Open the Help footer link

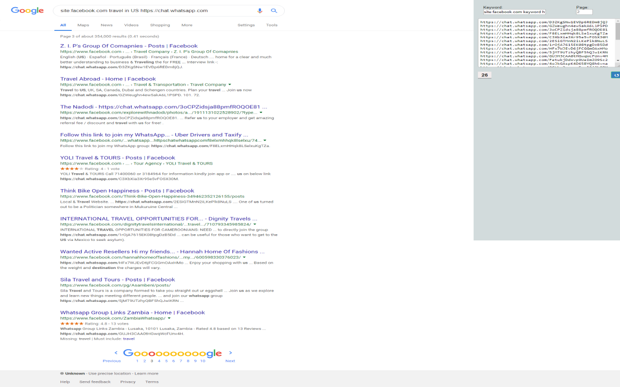65,382
